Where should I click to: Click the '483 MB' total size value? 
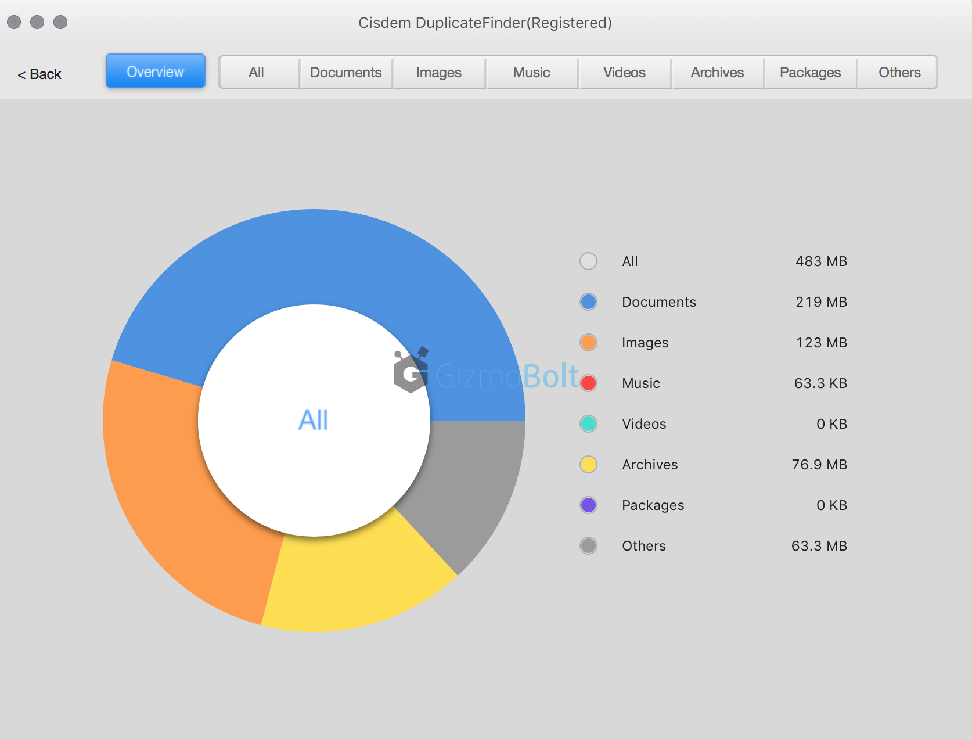tap(821, 261)
